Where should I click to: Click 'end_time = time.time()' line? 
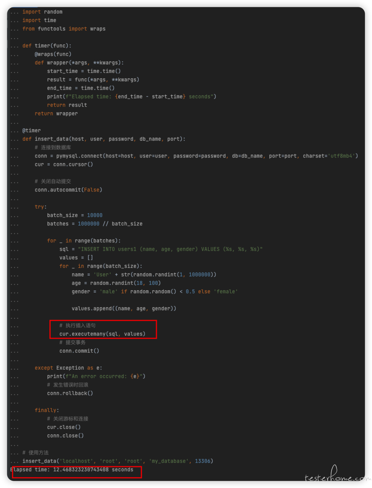[x=81, y=88]
